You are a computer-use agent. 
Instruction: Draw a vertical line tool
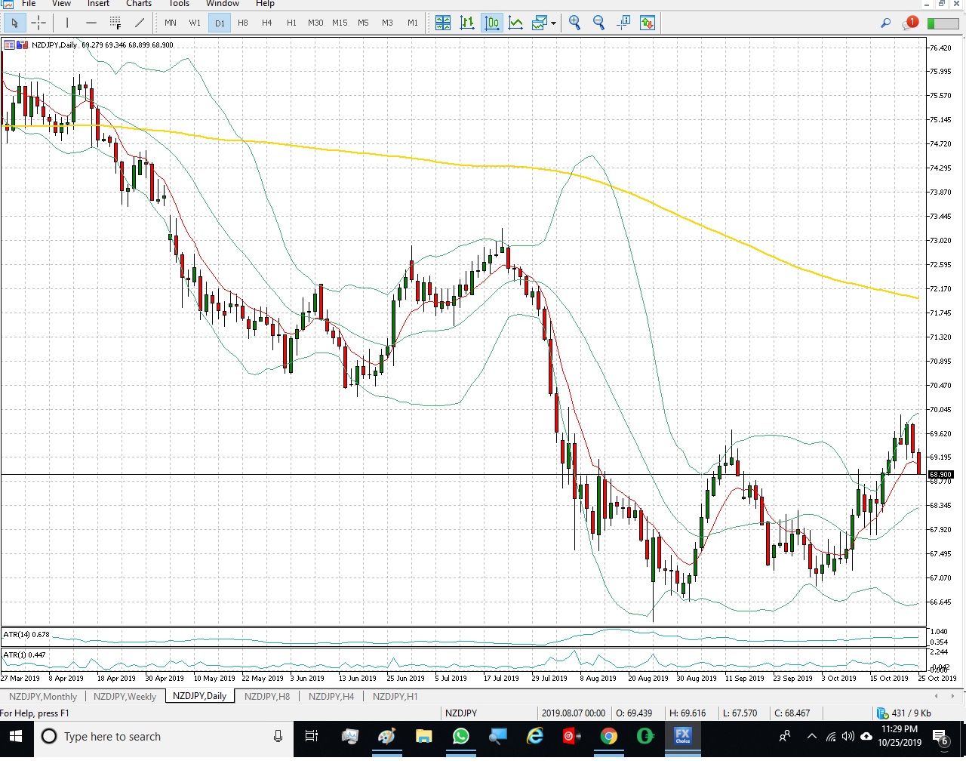click(x=67, y=23)
